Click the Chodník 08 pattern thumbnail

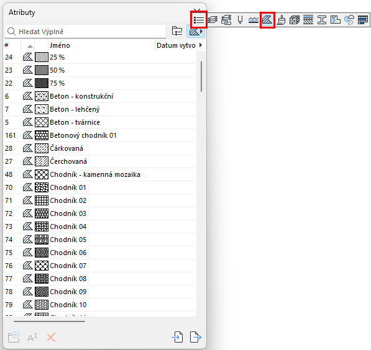pos(42,279)
